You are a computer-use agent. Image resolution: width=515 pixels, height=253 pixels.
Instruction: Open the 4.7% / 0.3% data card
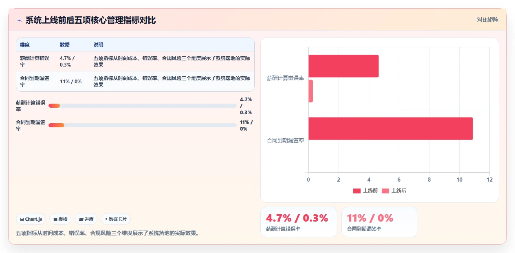pos(299,222)
